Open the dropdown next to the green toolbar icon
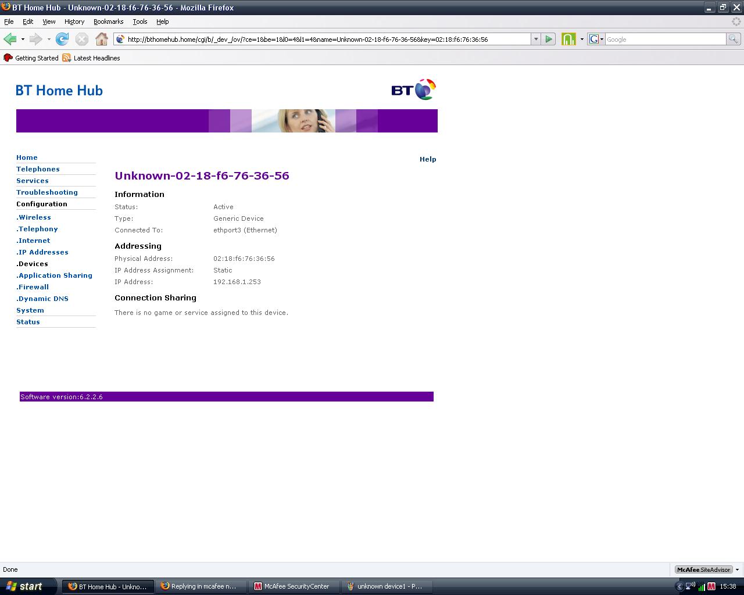Image resolution: width=744 pixels, height=595 pixels. [x=581, y=39]
